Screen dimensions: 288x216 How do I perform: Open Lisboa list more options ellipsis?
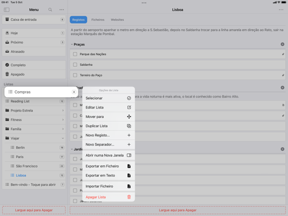pyautogui.click(x=281, y=9)
